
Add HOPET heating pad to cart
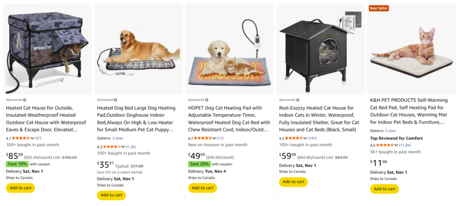202,188
